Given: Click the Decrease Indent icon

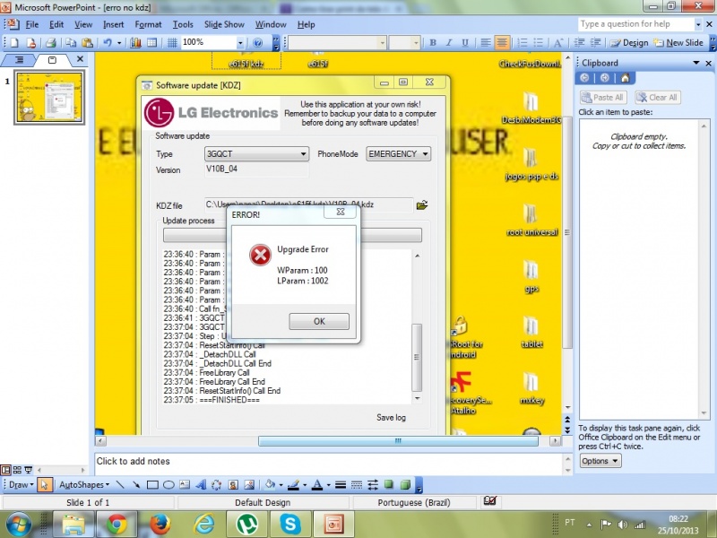Looking at the screenshot, I should [x=579, y=43].
